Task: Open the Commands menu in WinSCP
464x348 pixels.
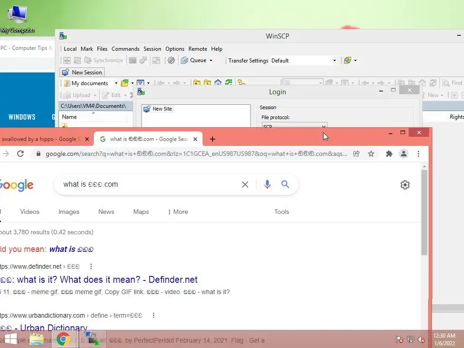Action: tap(126, 49)
